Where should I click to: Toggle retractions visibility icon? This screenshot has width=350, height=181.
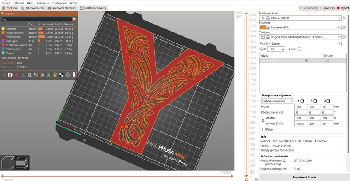[x=17, y=75]
